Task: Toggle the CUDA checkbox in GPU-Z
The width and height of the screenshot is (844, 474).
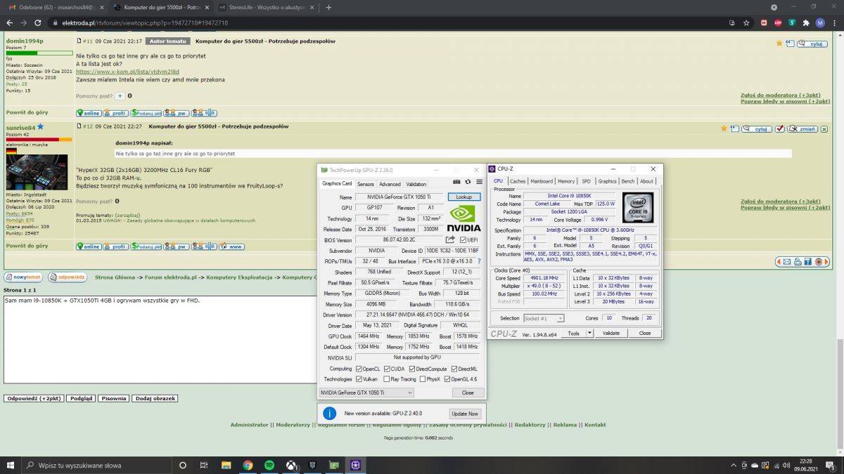Action: (x=388, y=369)
